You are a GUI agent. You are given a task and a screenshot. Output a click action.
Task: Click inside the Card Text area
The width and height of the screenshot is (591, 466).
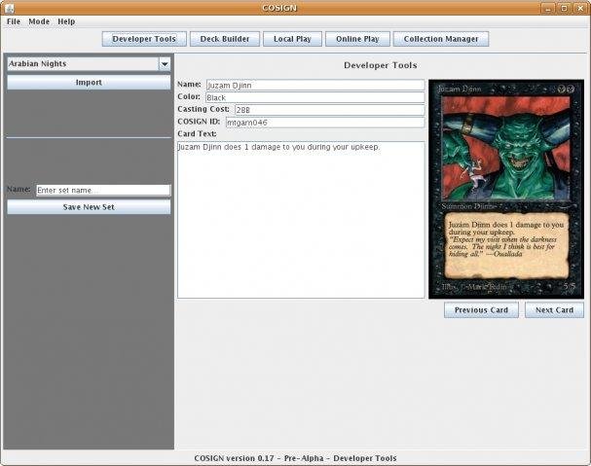[301, 220]
